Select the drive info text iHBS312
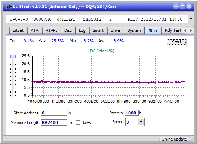This screenshot has height=144, width=197. tap(92, 19)
